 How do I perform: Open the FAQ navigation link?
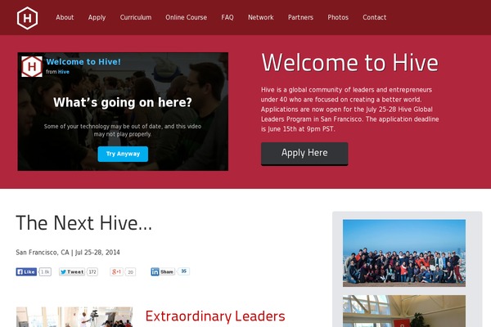click(227, 17)
